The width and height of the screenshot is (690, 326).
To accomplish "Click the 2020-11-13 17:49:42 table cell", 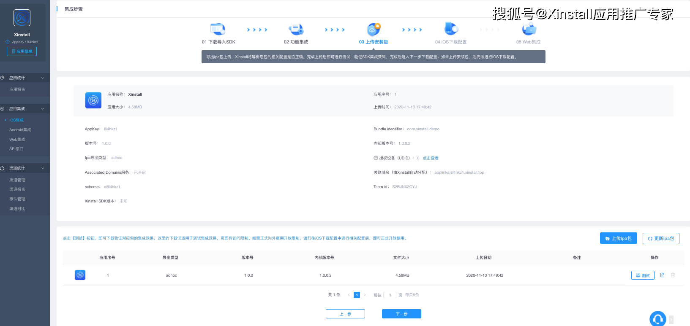I will 485,275.
